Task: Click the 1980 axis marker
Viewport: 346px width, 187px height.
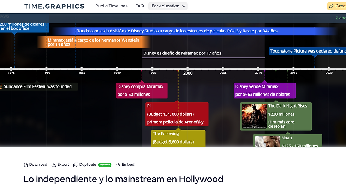Action: pos(46,69)
